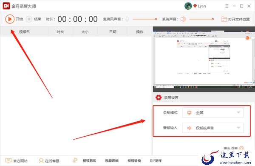Screen dimensions: 255x166
Task: Click the 操作 column header
Action: coord(140,32)
